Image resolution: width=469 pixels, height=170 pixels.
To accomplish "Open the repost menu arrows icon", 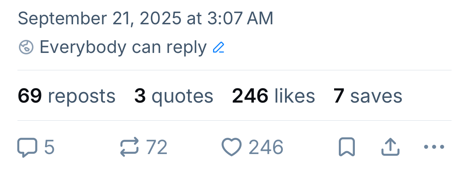I will [x=129, y=147].
